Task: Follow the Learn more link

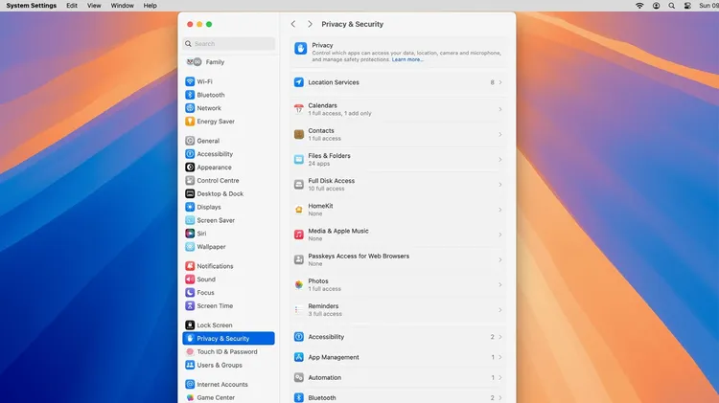Action: [407, 59]
